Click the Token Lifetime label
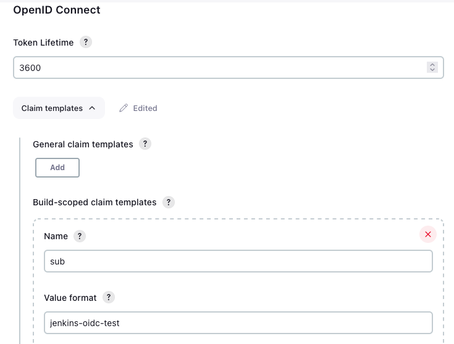This screenshot has height=344, width=454. coord(43,43)
